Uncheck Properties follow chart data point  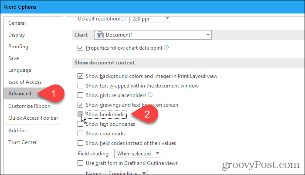[80, 48]
